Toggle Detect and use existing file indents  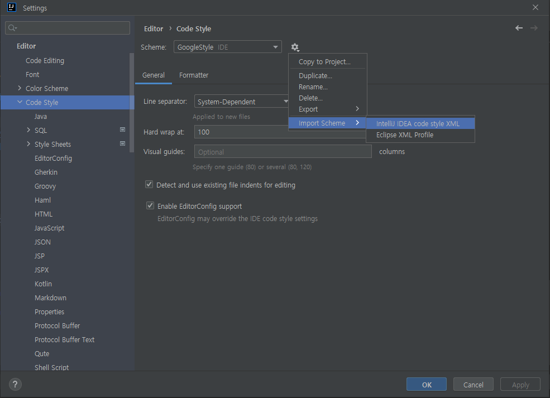149,184
